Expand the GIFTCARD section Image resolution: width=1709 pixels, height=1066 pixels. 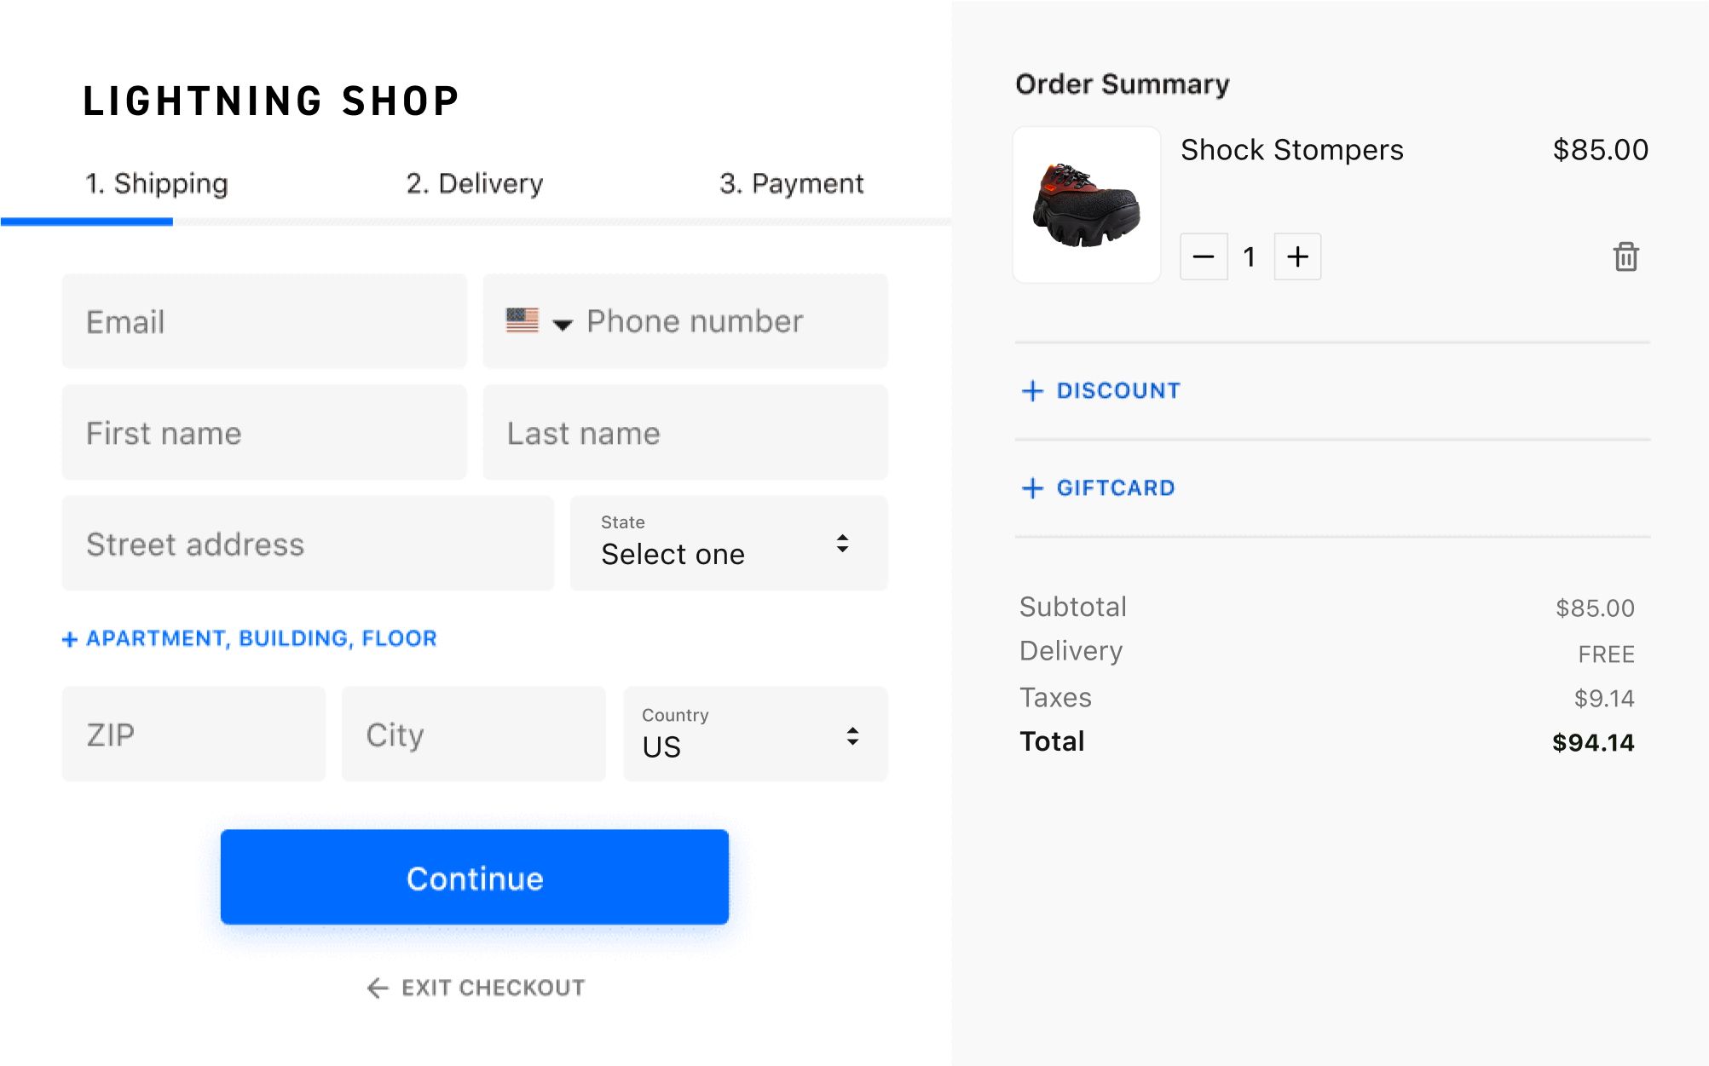[1116, 488]
